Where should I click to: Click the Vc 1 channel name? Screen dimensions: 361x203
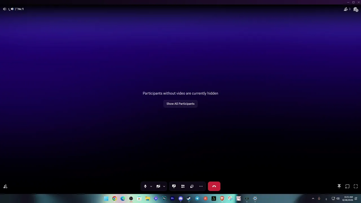21,9
